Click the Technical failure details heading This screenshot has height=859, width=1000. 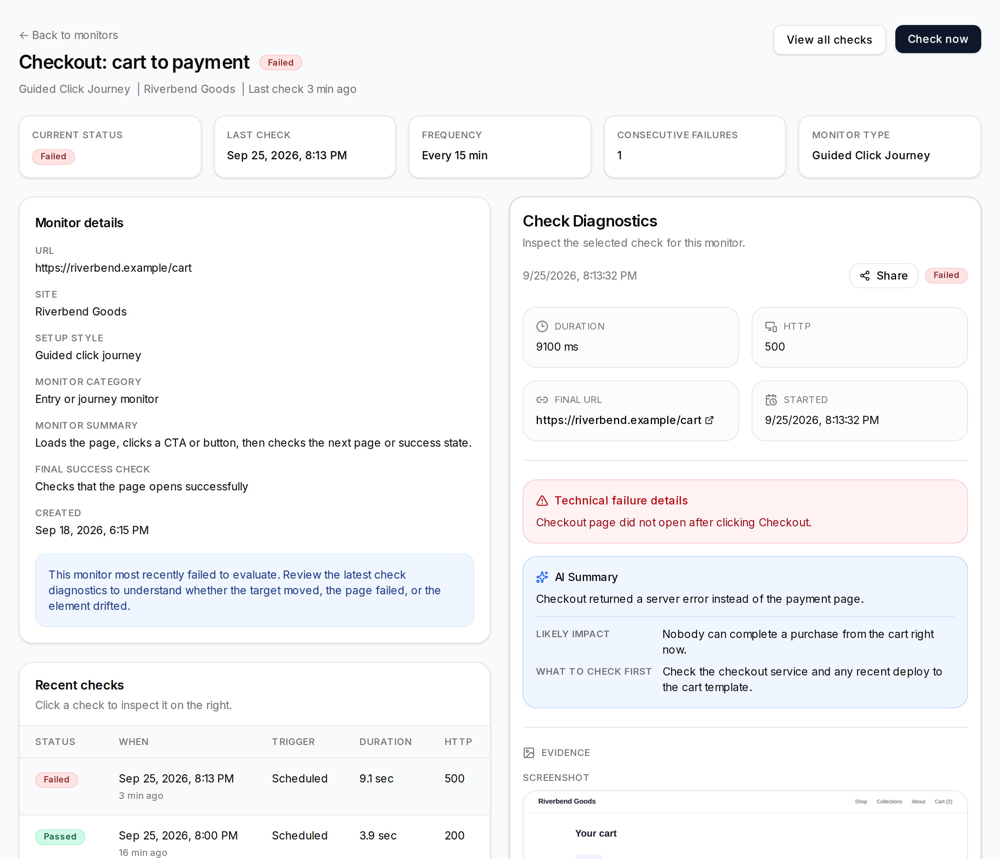pyautogui.click(x=621, y=501)
